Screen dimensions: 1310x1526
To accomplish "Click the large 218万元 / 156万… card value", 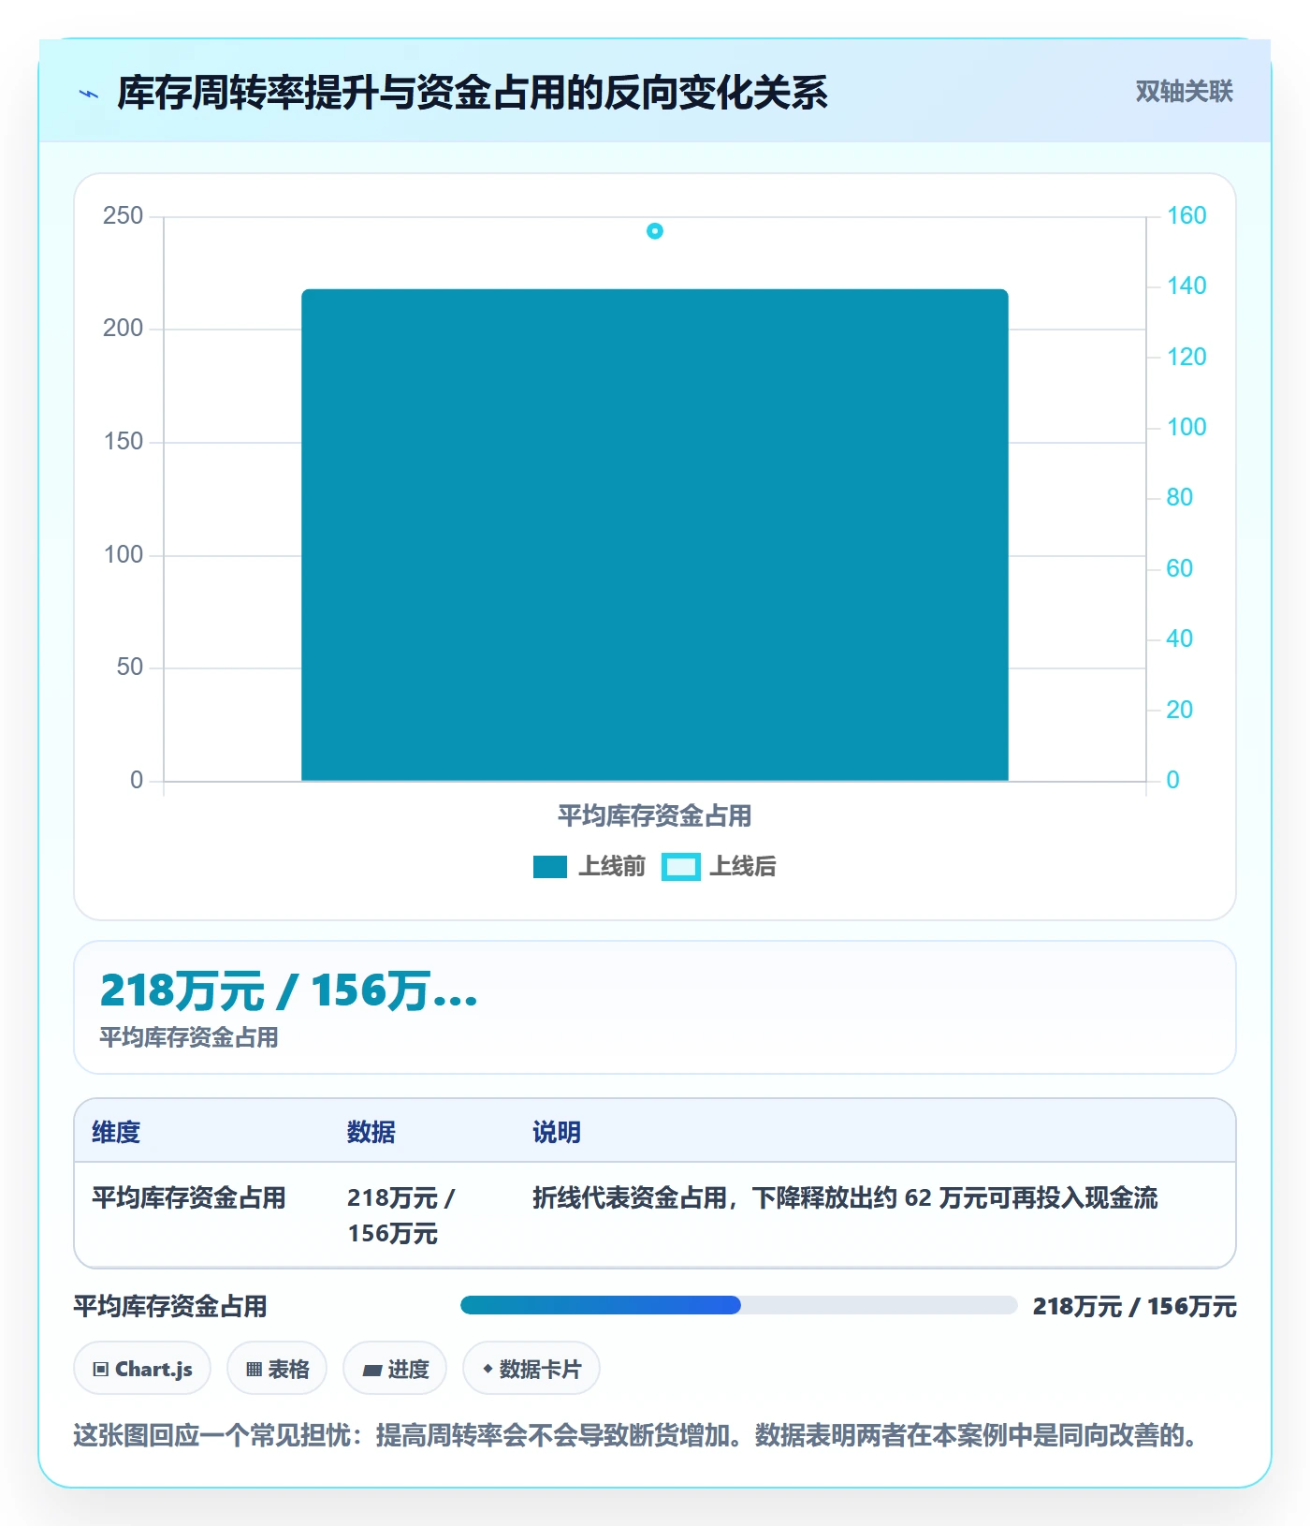I will tap(288, 990).
